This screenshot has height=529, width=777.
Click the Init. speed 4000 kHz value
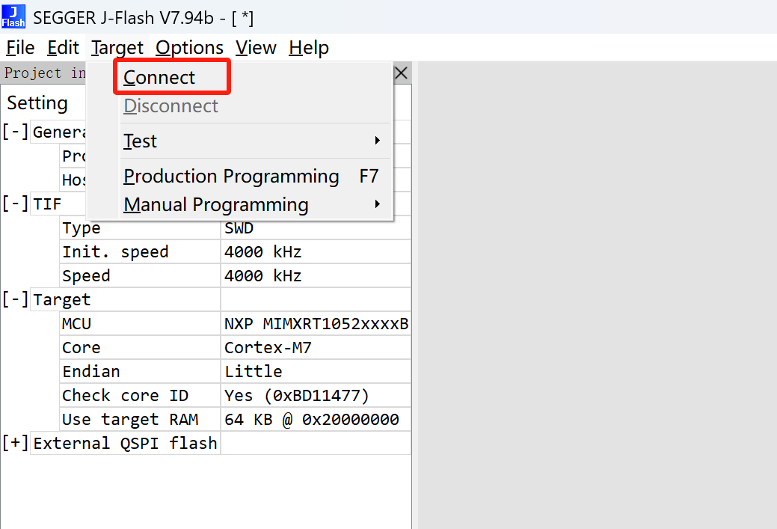point(316,252)
